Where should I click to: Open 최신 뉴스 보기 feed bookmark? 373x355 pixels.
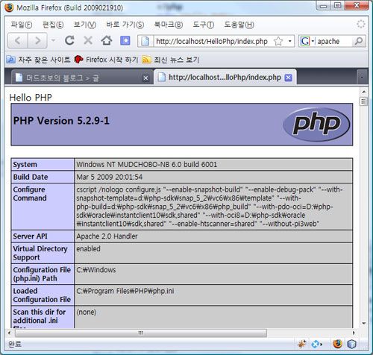click(x=171, y=60)
